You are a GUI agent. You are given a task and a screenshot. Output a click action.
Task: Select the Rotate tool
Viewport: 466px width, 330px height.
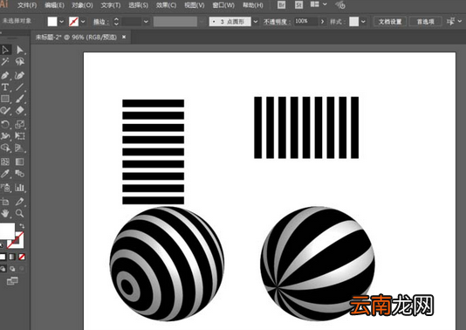pyautogui.click(x=5, y=124)
